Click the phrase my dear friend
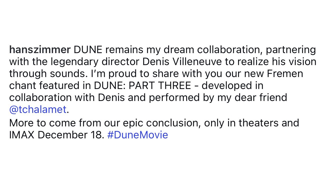 coord(252,97)
